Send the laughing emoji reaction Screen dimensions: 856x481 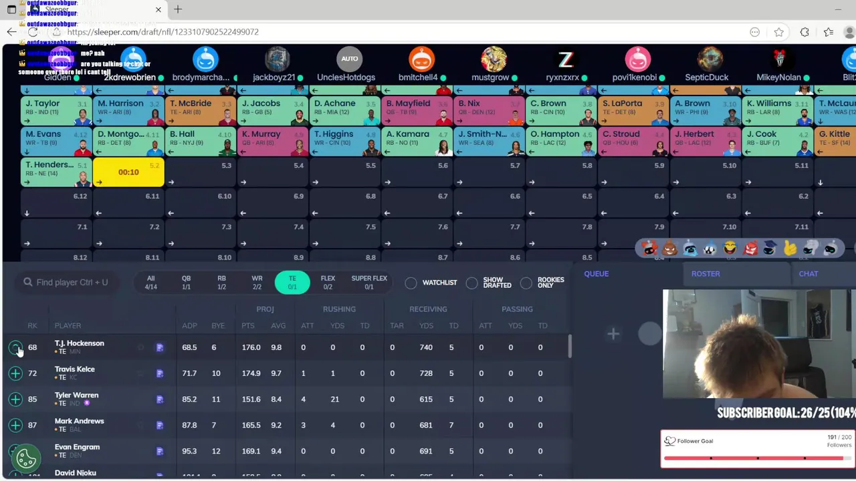point(730,249)
